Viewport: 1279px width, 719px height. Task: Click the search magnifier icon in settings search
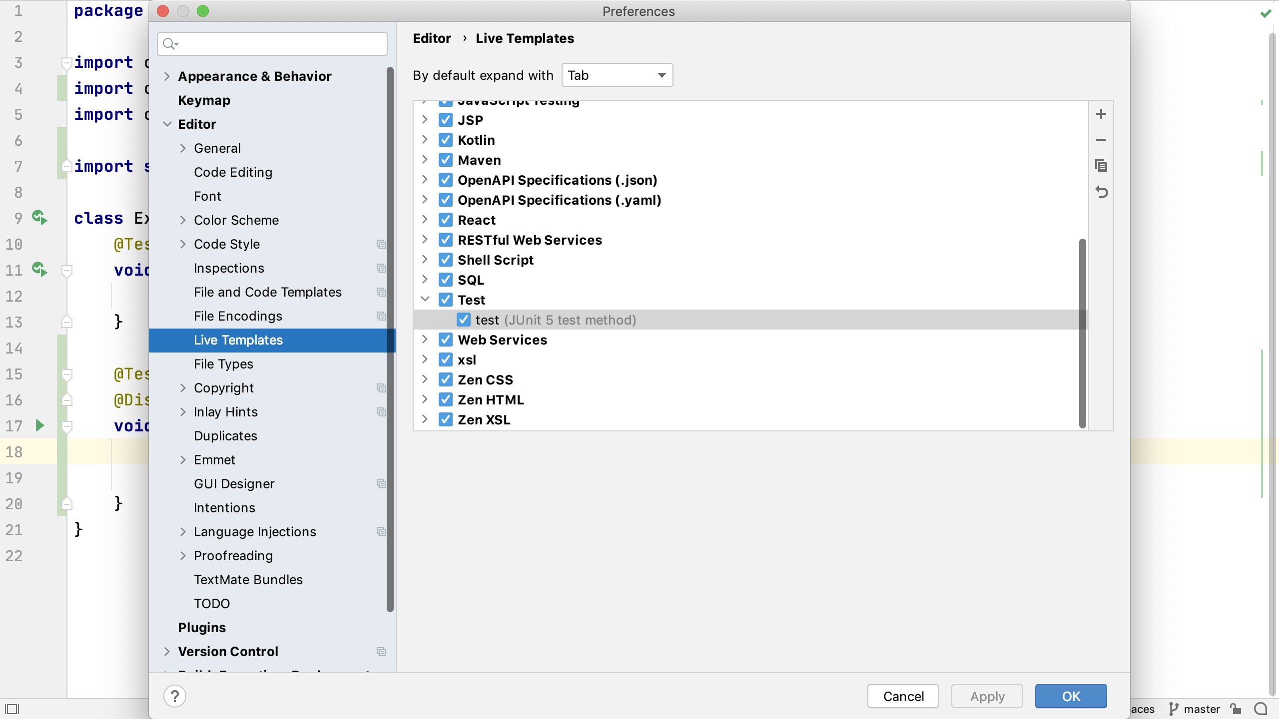pos(170,44)
